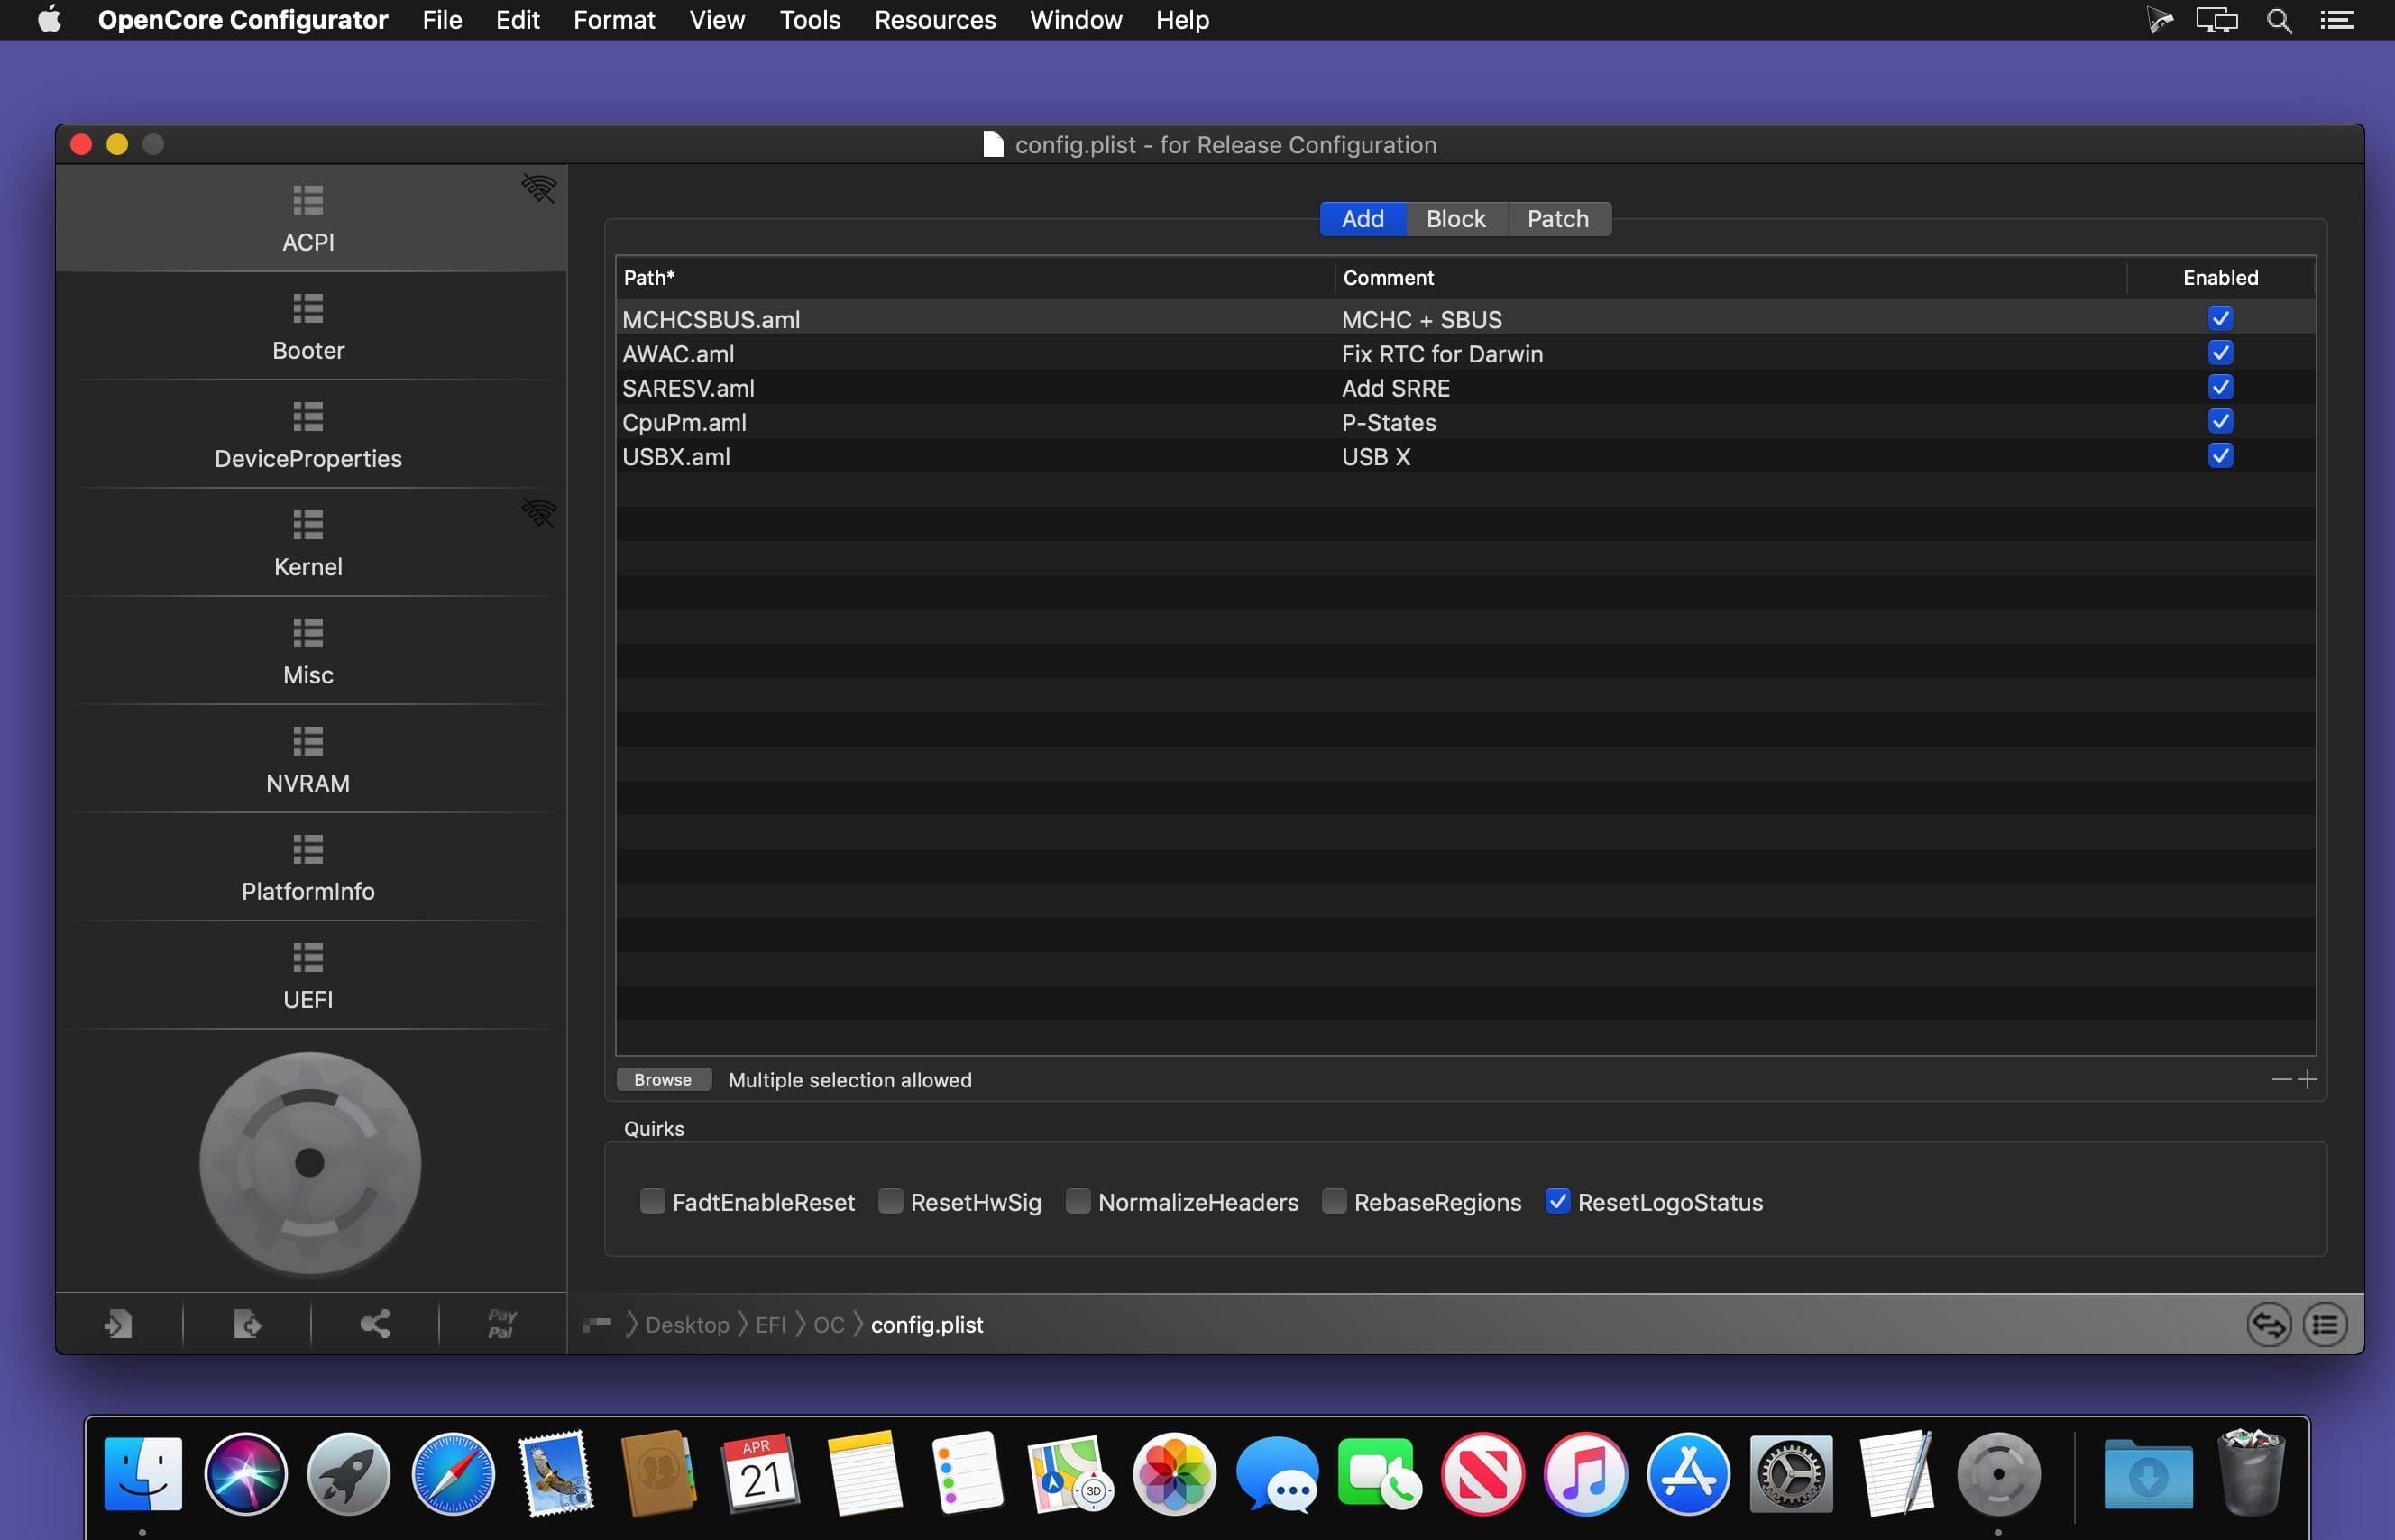Click the PayPal donate icon
This screenshot has height=1540, width=2395.
point(502,1324)
